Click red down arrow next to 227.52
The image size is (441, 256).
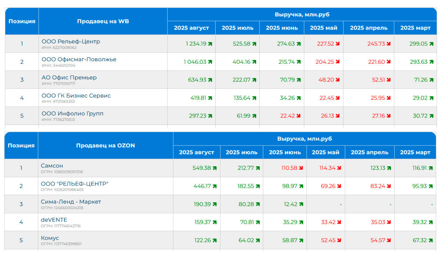[x=337, y=44]
